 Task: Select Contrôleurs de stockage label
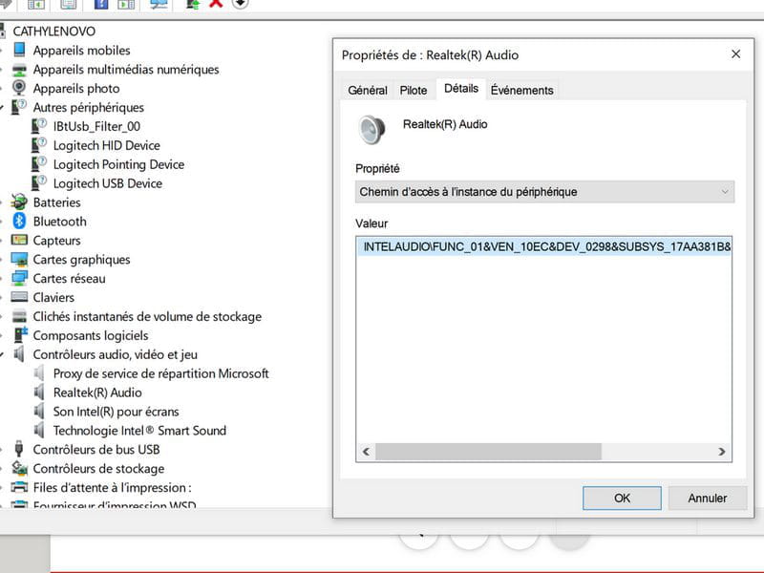pos(98,468)
